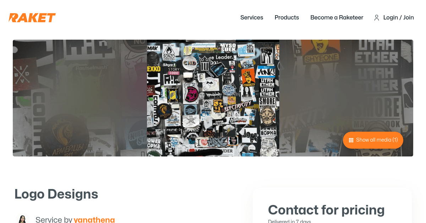Image resolution: width=426 pixels, height=223 pixels.
Task: Click the Contact for pricing heading
Action: click(x=326, y=210)
